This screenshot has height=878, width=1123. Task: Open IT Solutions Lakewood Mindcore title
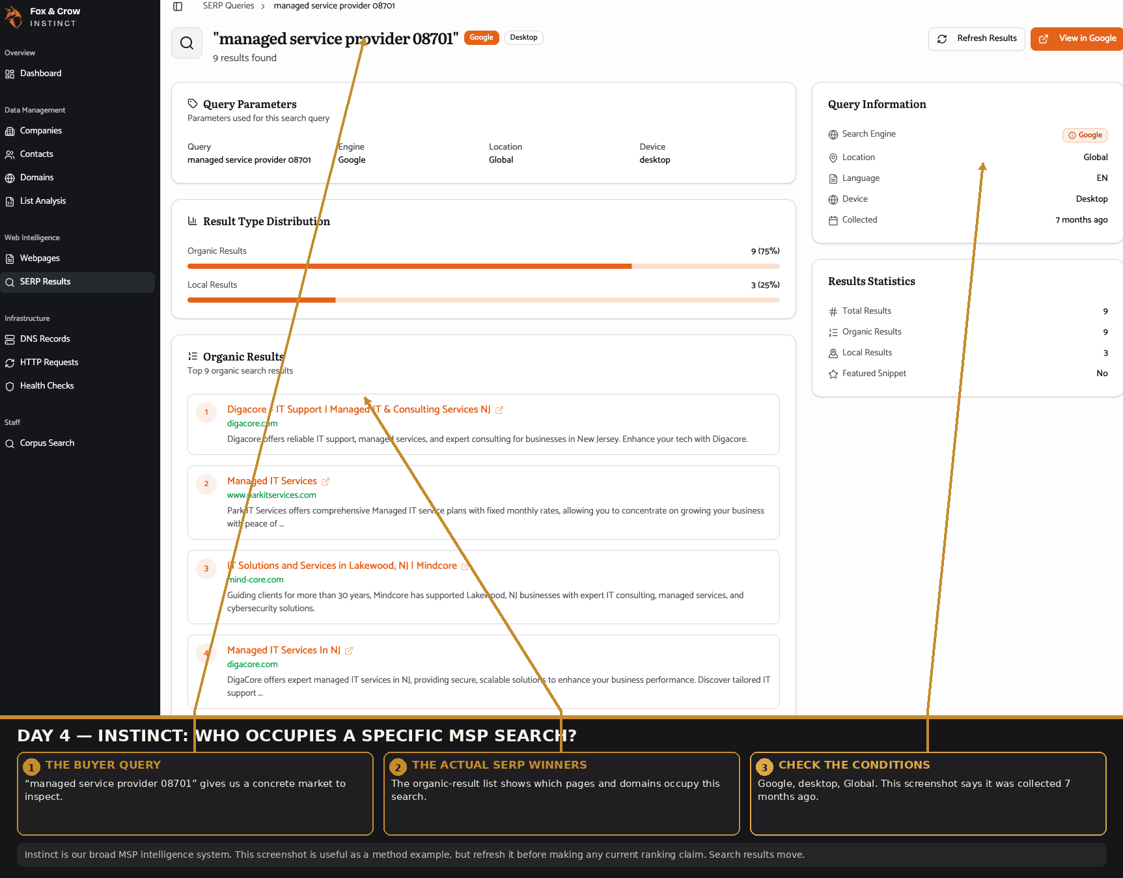coord(342,566)
